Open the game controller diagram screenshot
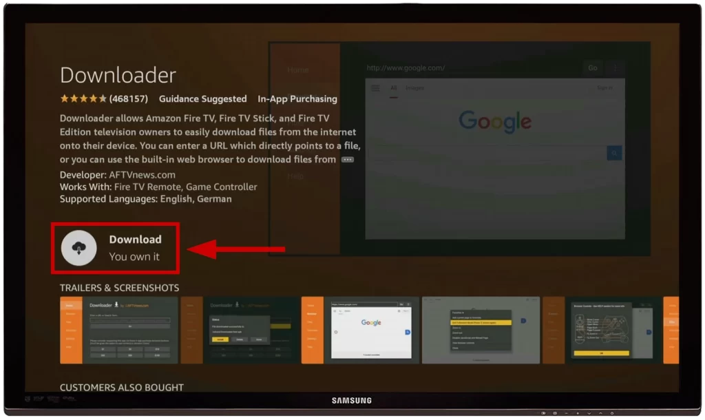This screenshot has width=705, height=420. point(602,330)
